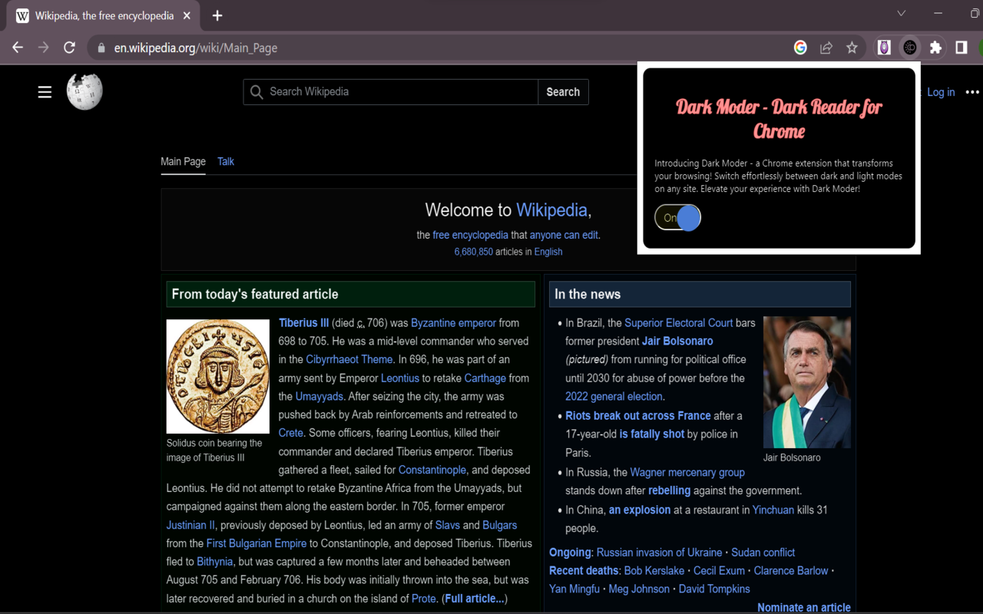Screen dimensions: 983x614
Task: Click the Search Wikipedia input field
Action: click(391, 92)
